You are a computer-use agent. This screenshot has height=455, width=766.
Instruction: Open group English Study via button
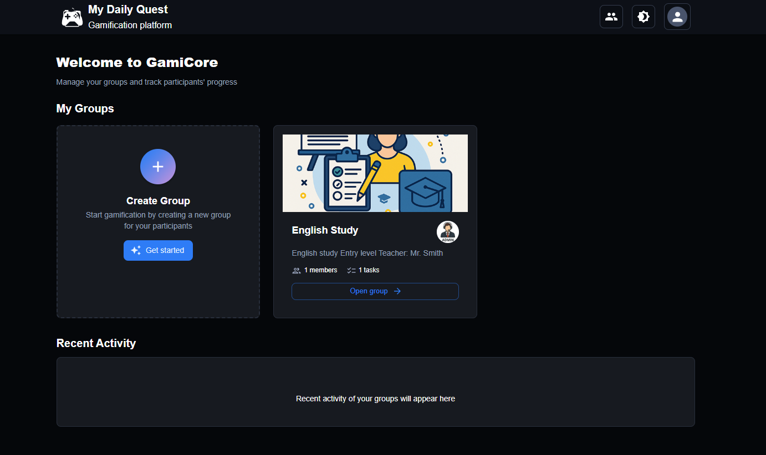(x=375, y=291)
